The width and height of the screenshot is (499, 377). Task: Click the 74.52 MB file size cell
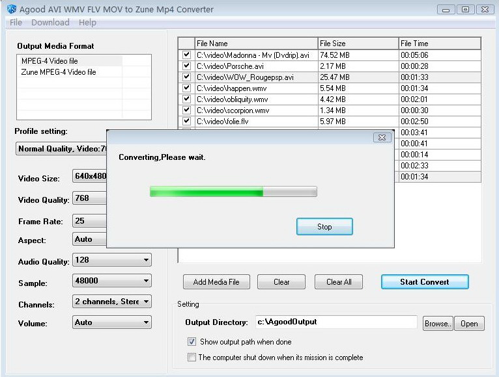358,55
